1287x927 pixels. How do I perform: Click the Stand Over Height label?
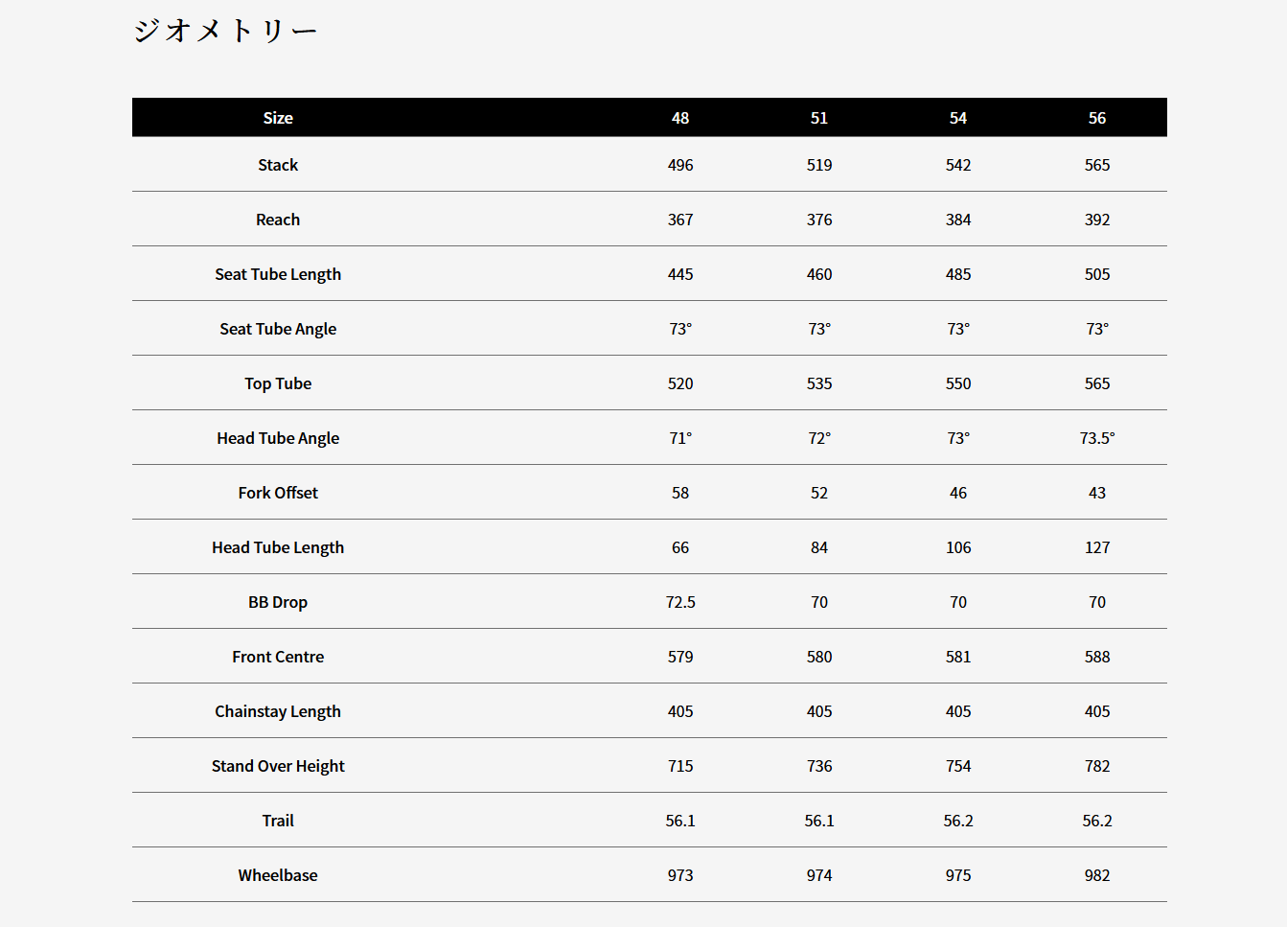pyautogui.click(x=278, y=766)
